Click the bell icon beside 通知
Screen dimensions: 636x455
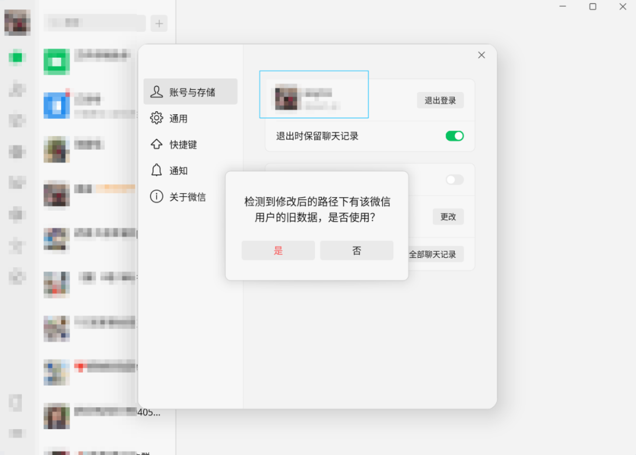point(157,170)
